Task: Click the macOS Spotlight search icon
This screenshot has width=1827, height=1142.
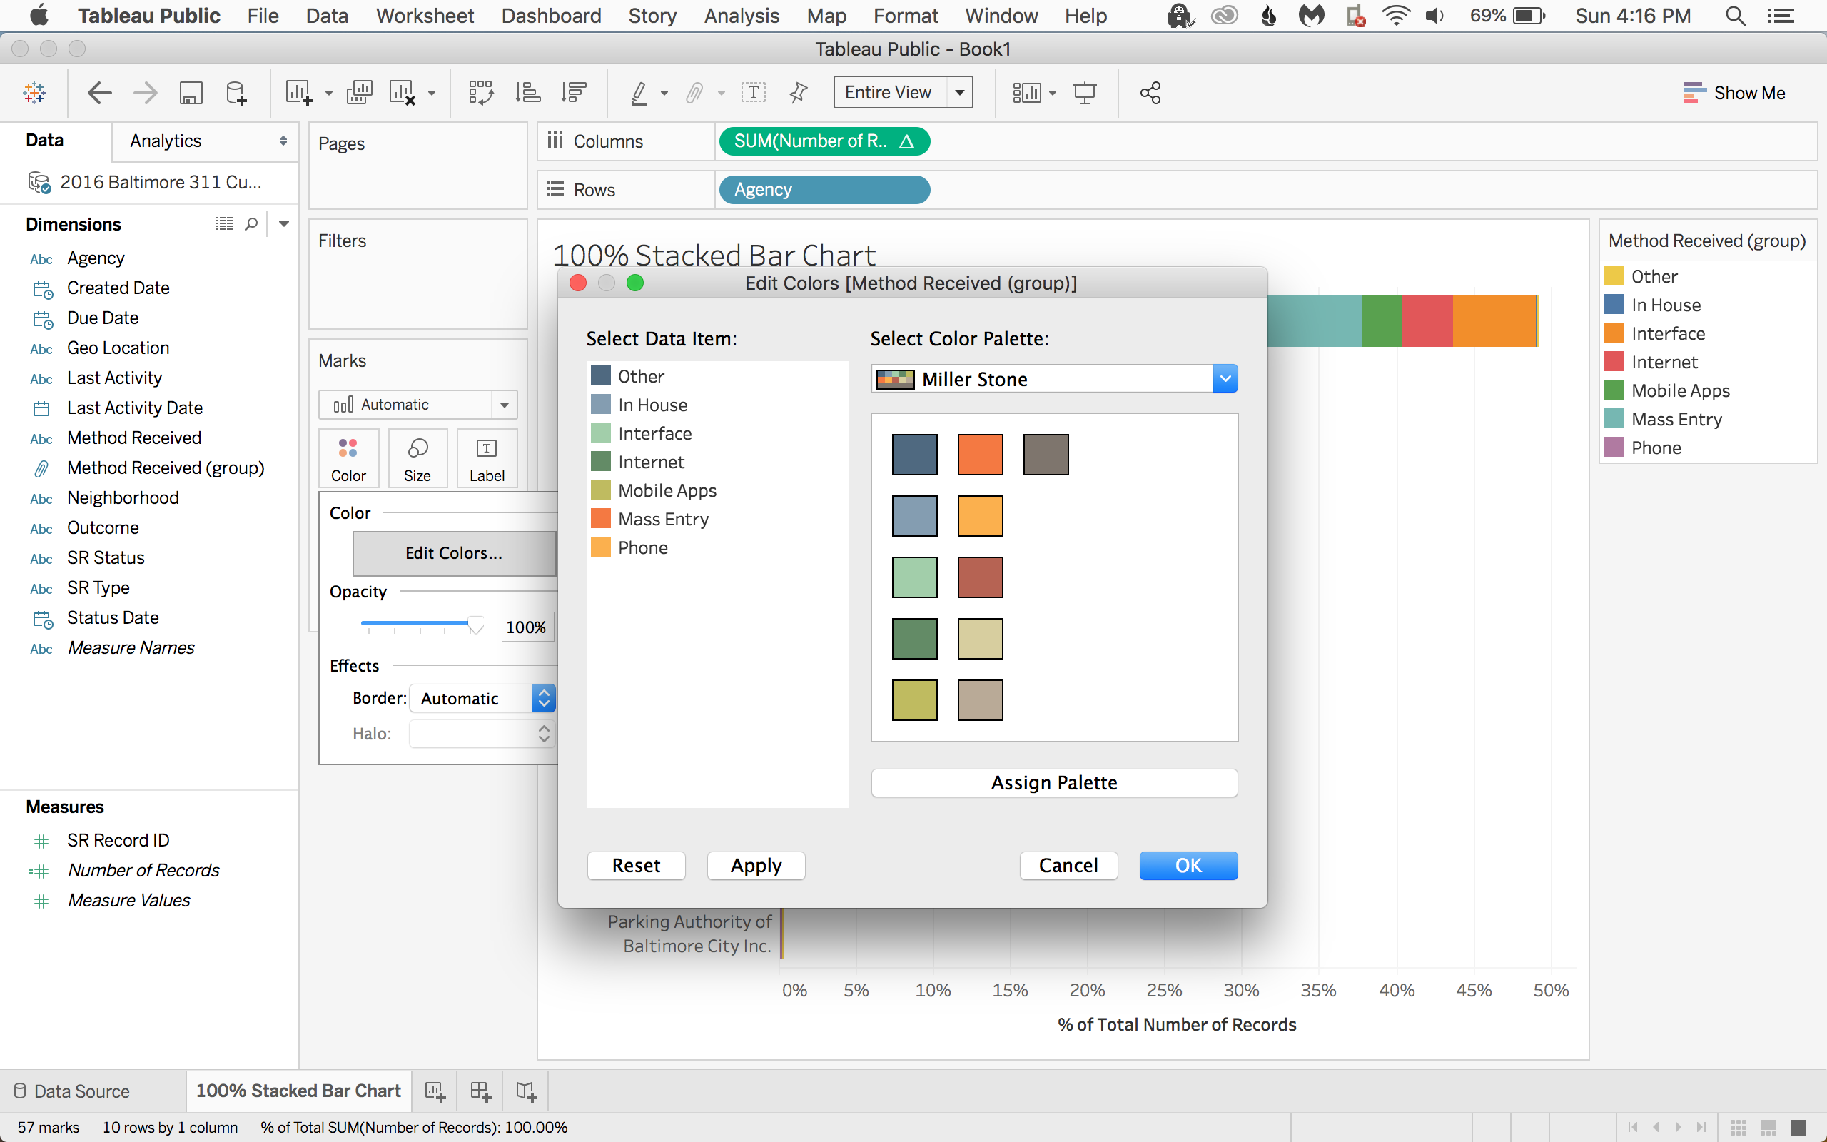Action: pos(1736,16)
